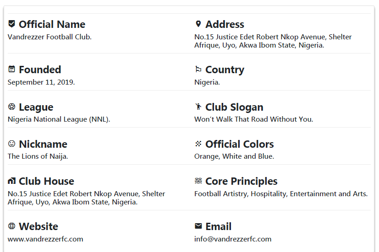Open the www.vandrezzerfc.com website link
Viewport: 379px width, 252px height.
pos(45,239)
